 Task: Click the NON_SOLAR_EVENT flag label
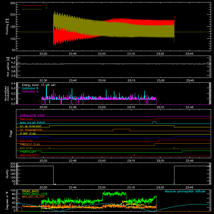(32, 123)
